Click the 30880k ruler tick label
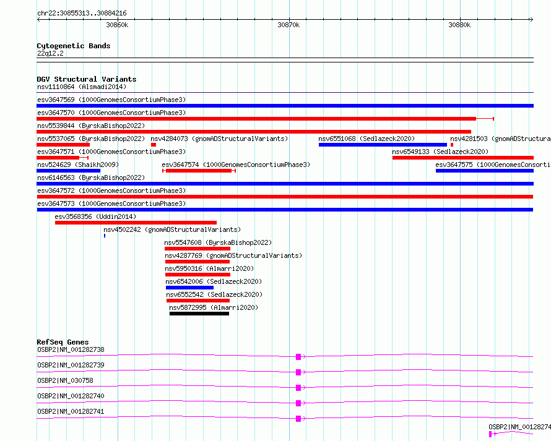 coord(459,25)
